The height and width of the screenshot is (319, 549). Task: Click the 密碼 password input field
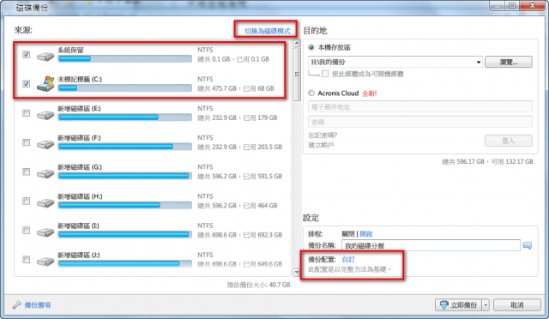pos(420,122)
